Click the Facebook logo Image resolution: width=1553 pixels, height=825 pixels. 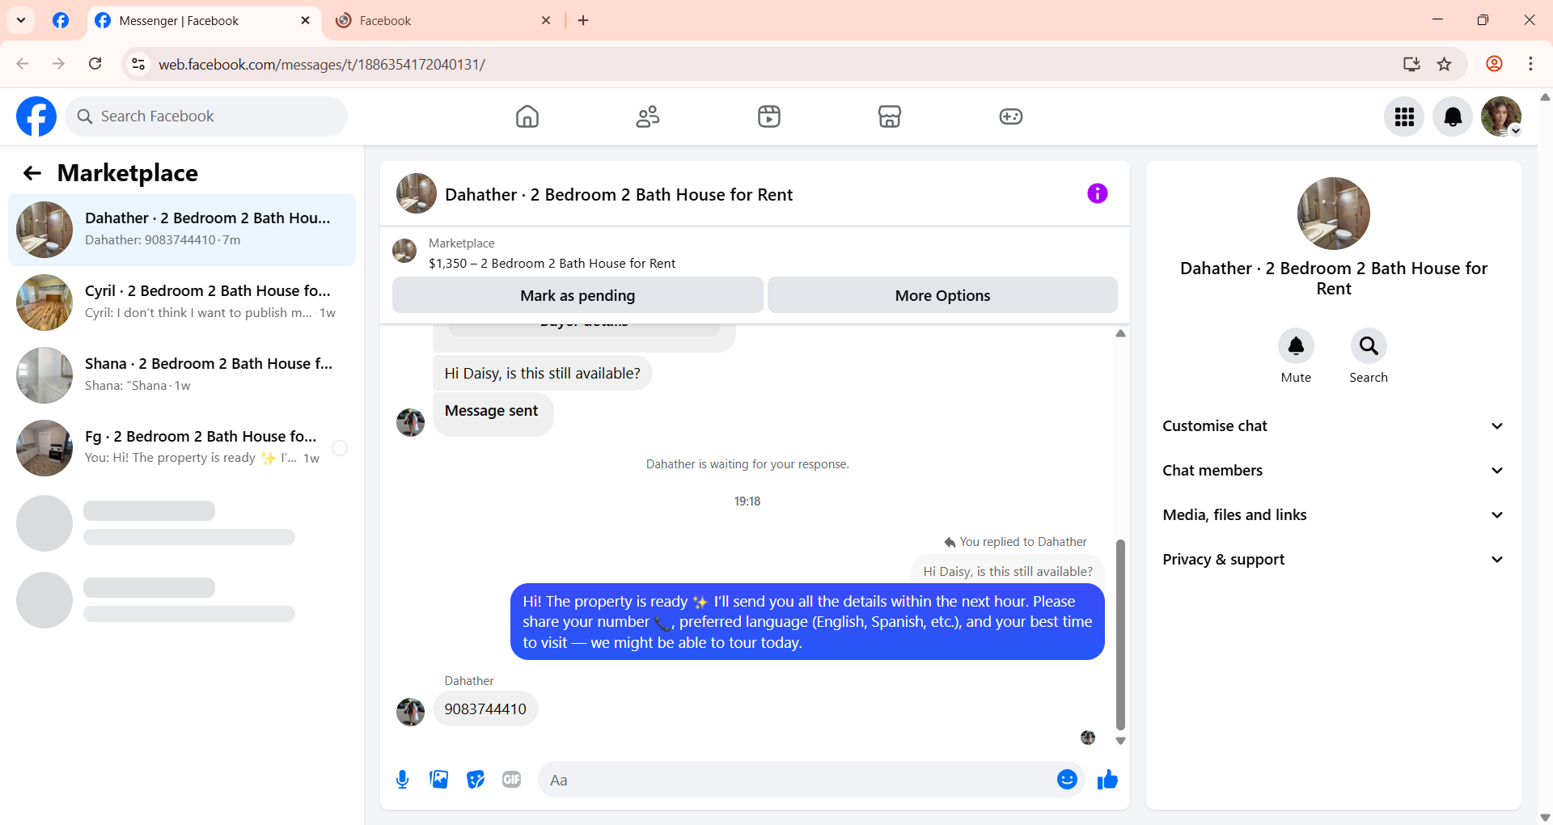36,116
